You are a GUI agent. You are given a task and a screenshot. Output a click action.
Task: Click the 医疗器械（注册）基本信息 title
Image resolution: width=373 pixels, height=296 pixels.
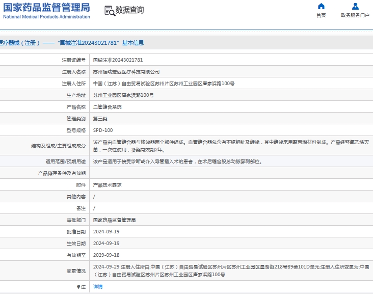tap(72, 43)
